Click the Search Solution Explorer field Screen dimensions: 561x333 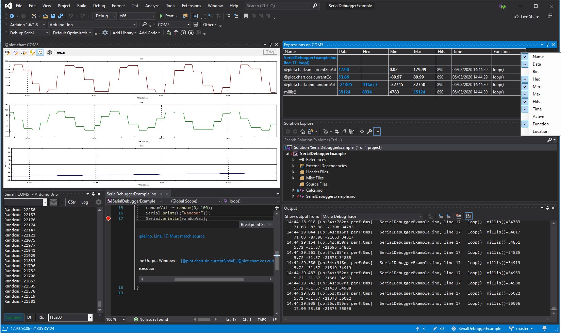click(415, 140)
